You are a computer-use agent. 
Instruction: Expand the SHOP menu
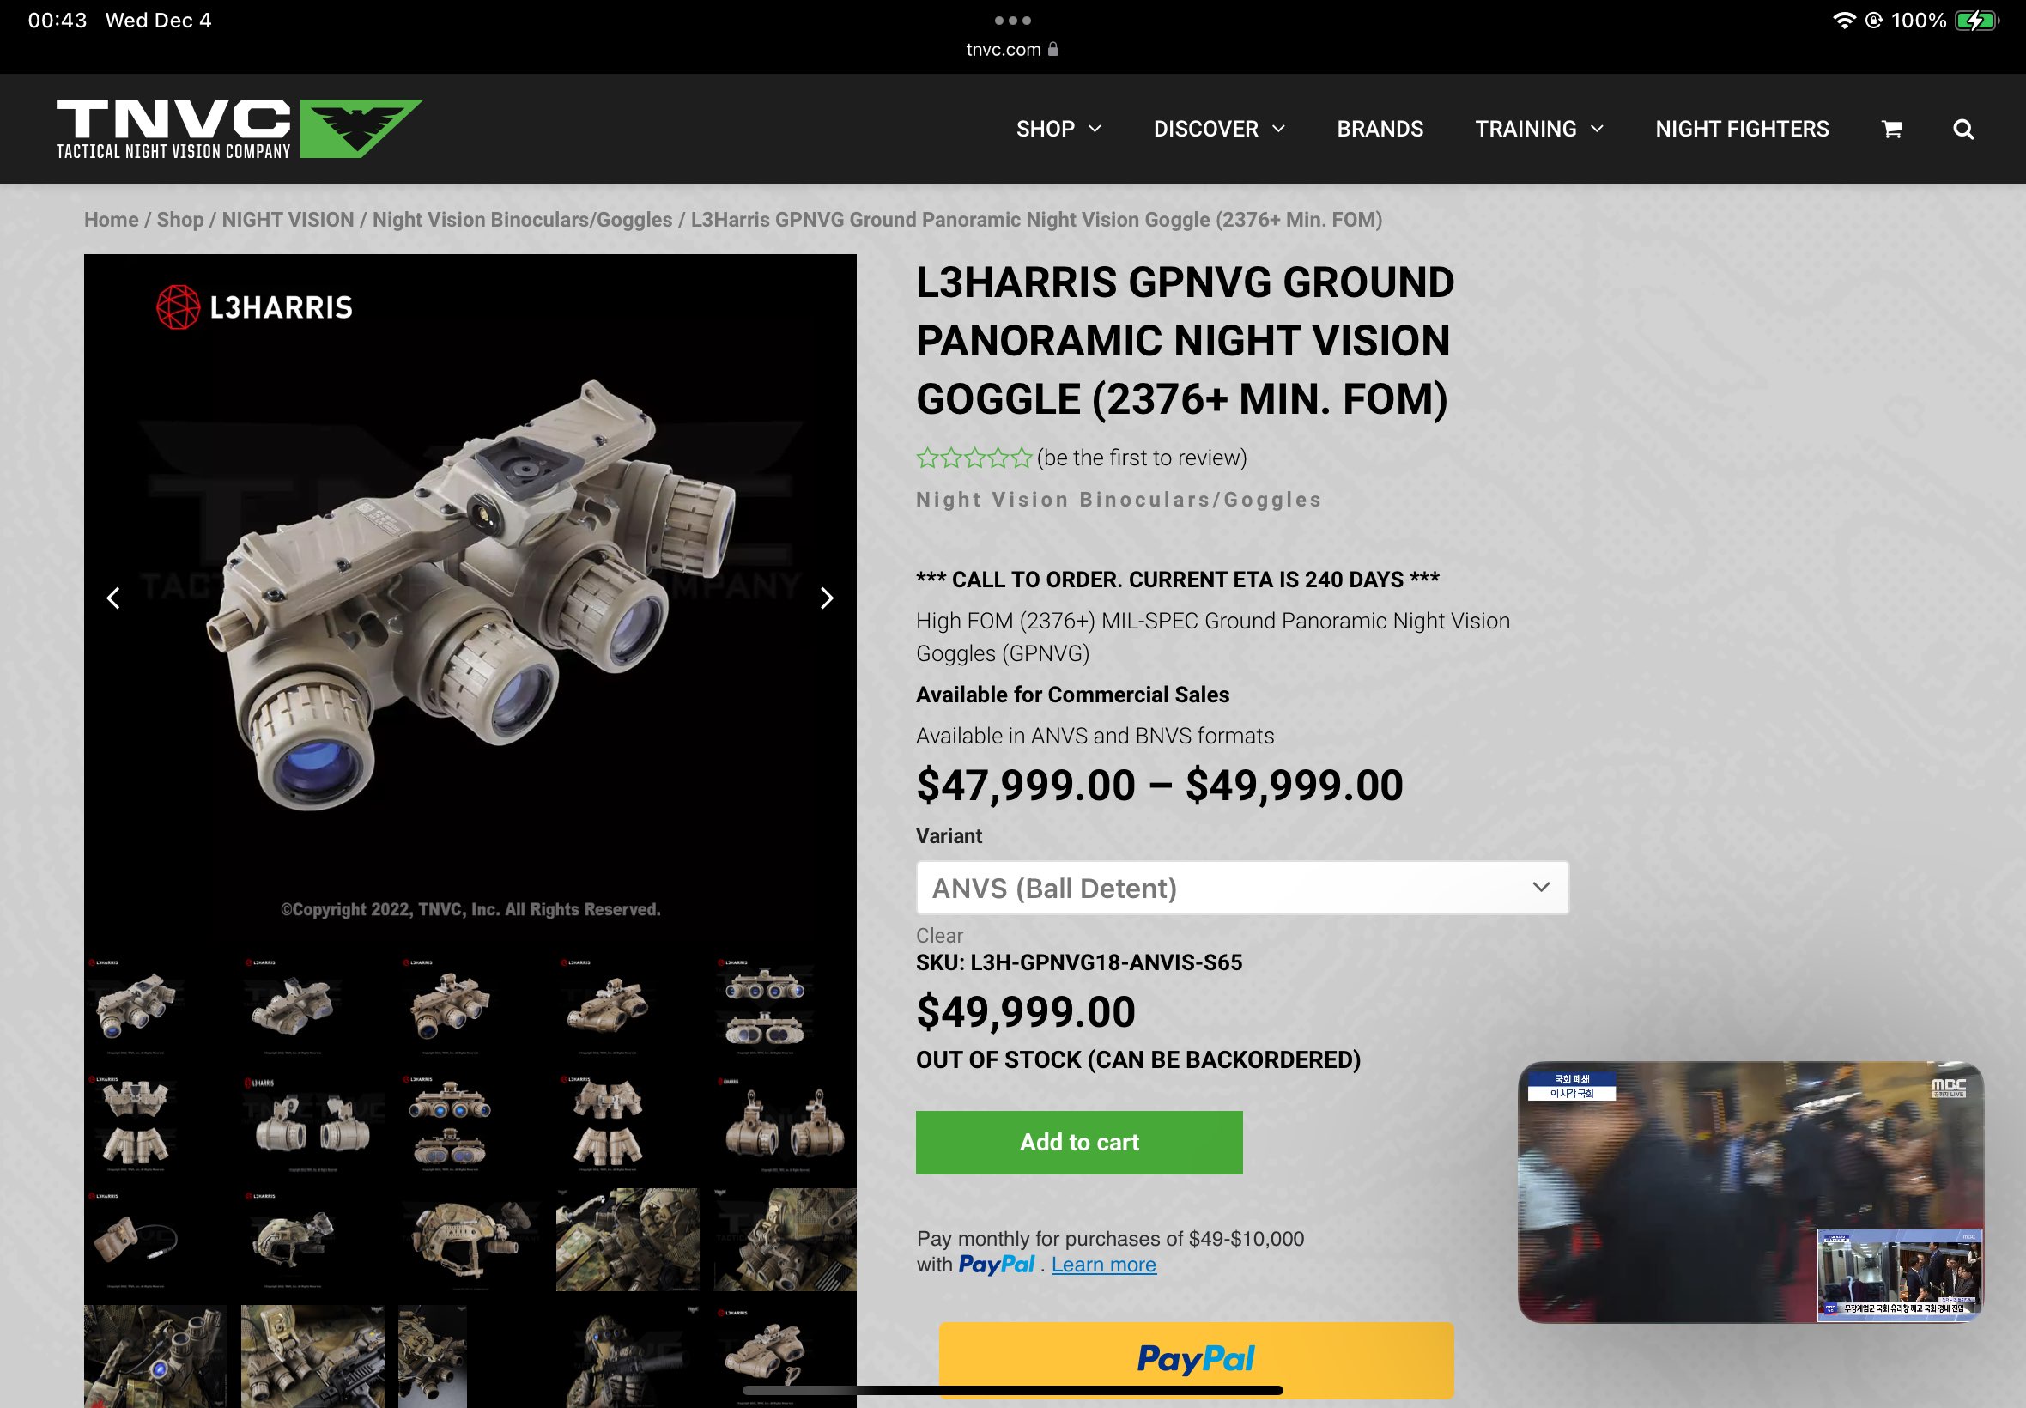point(1058,129)
